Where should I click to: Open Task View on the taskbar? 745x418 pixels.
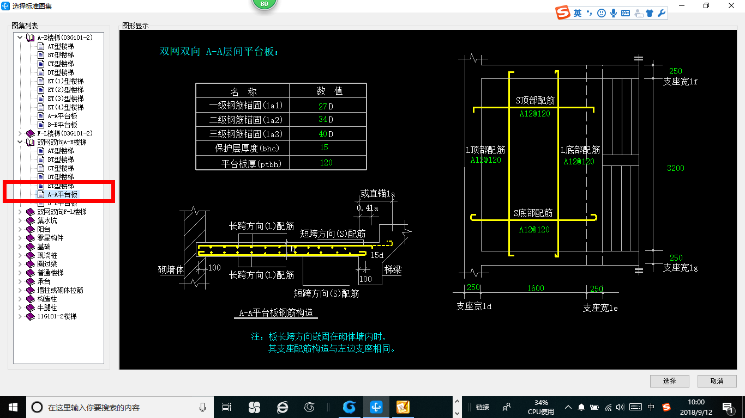[227, 407]
